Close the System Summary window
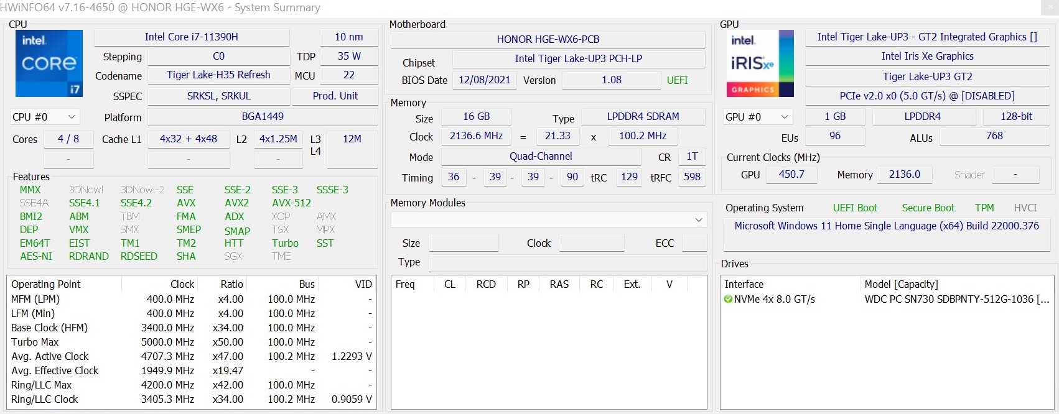The height and width of the screenshot is (414, 1059). (x=1049, y=7)
